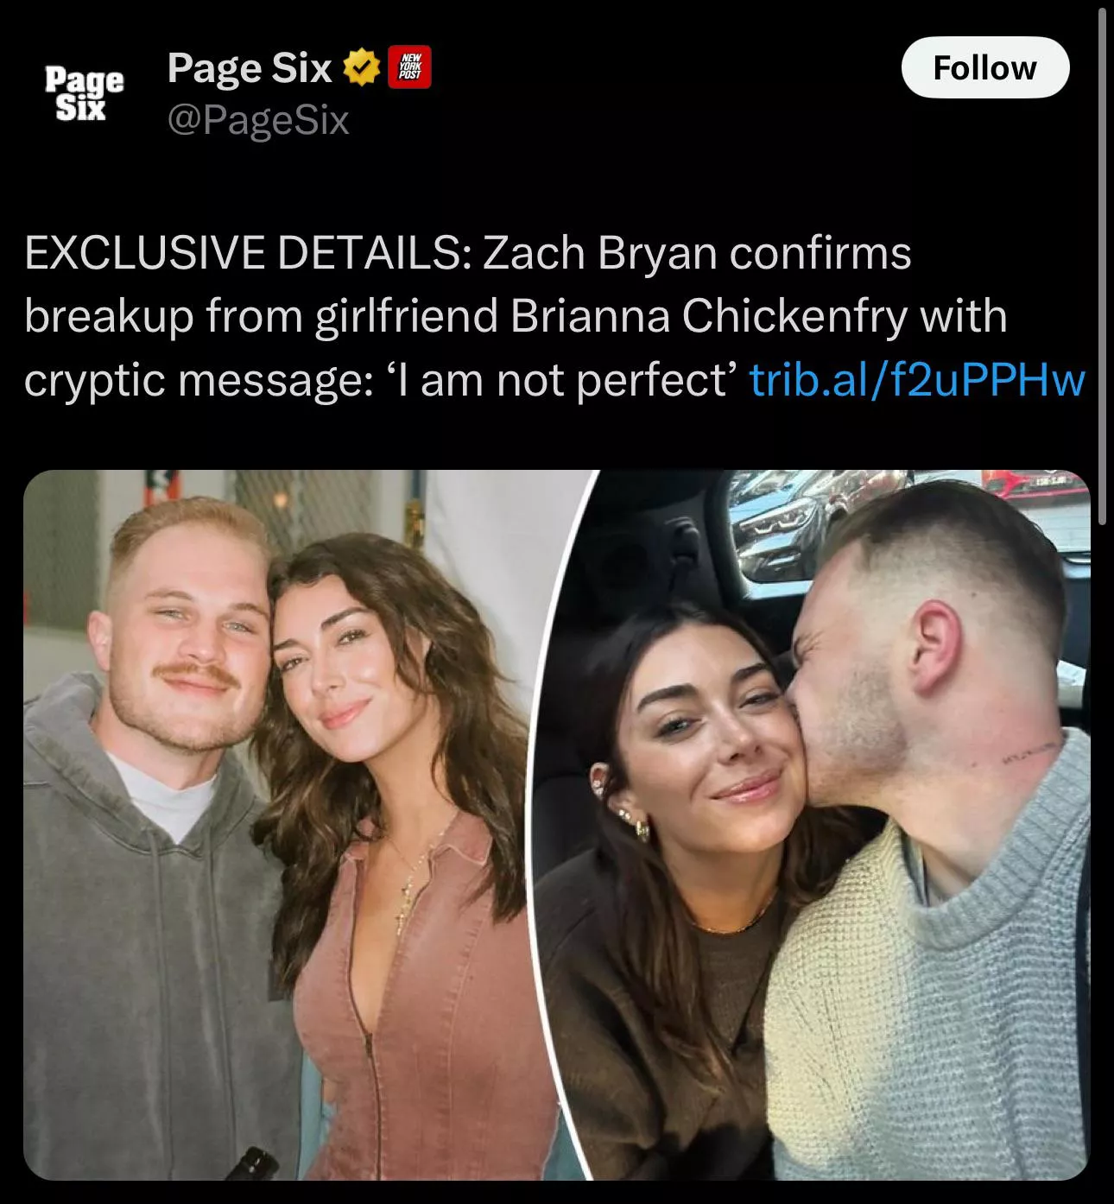
Task: Click the name Brianna Chickenfry in the tweet
Action: point(708,316)
